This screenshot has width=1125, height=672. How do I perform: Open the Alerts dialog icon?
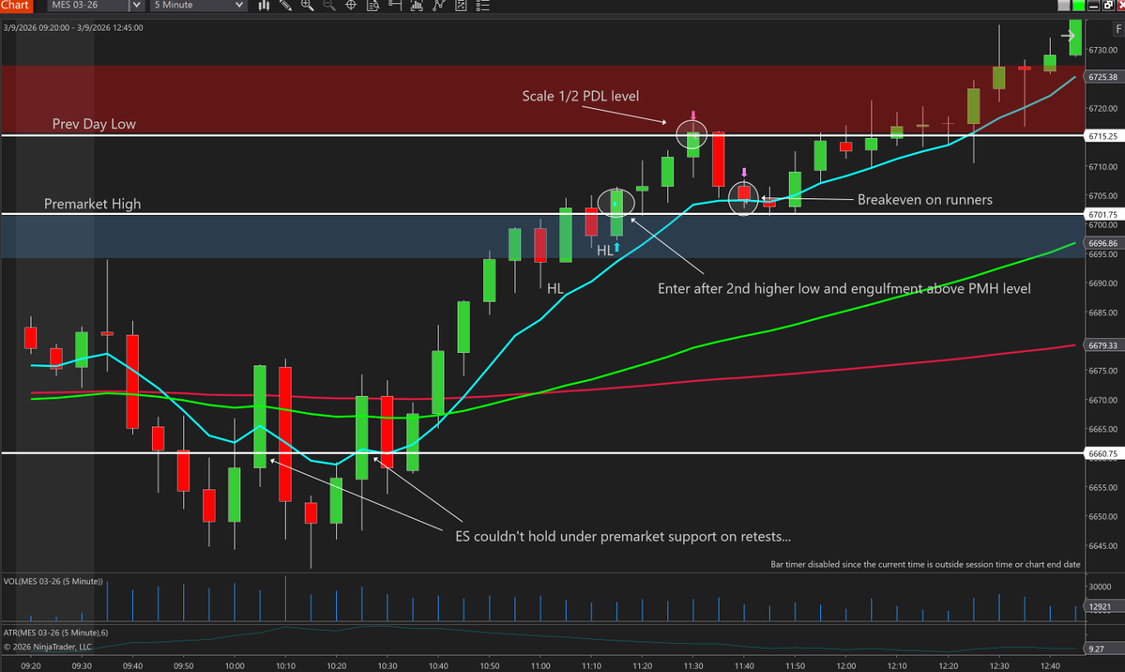point(397,6)
